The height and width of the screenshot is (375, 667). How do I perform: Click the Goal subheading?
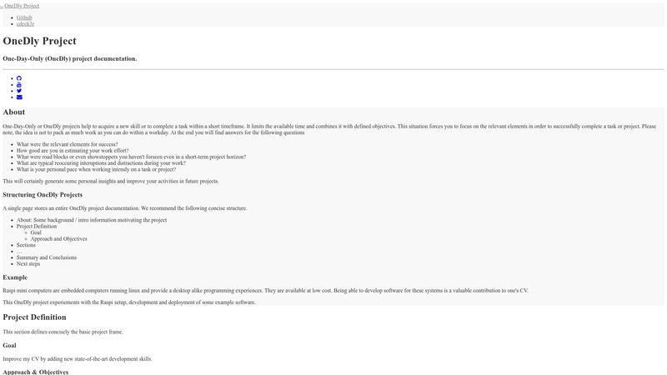[9, 345]
